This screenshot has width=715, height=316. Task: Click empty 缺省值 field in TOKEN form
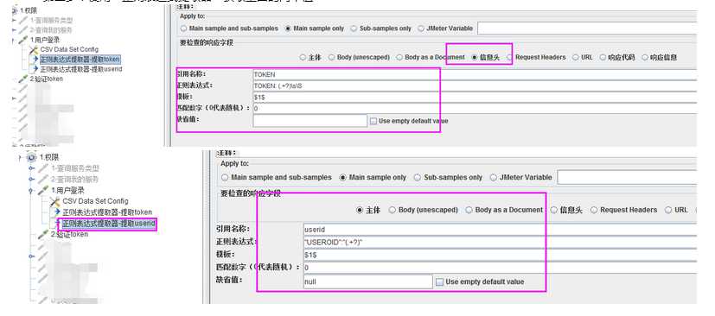pyautogui.click(x=310, y=121)
